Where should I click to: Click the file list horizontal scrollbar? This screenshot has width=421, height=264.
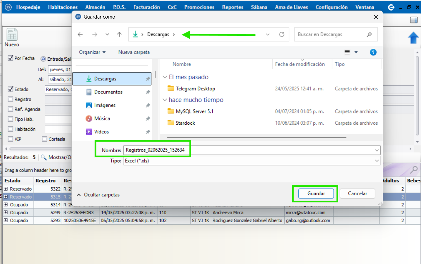coord(257,137)
